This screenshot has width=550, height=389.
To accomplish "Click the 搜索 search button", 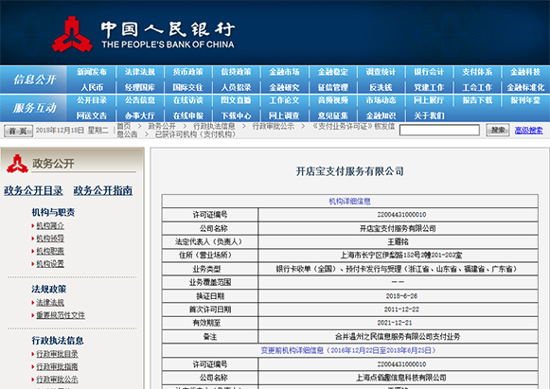I will [498, 130].
